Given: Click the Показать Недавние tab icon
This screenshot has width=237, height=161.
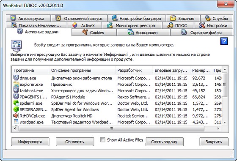Looking at the screenshot, I should [14, 25].
